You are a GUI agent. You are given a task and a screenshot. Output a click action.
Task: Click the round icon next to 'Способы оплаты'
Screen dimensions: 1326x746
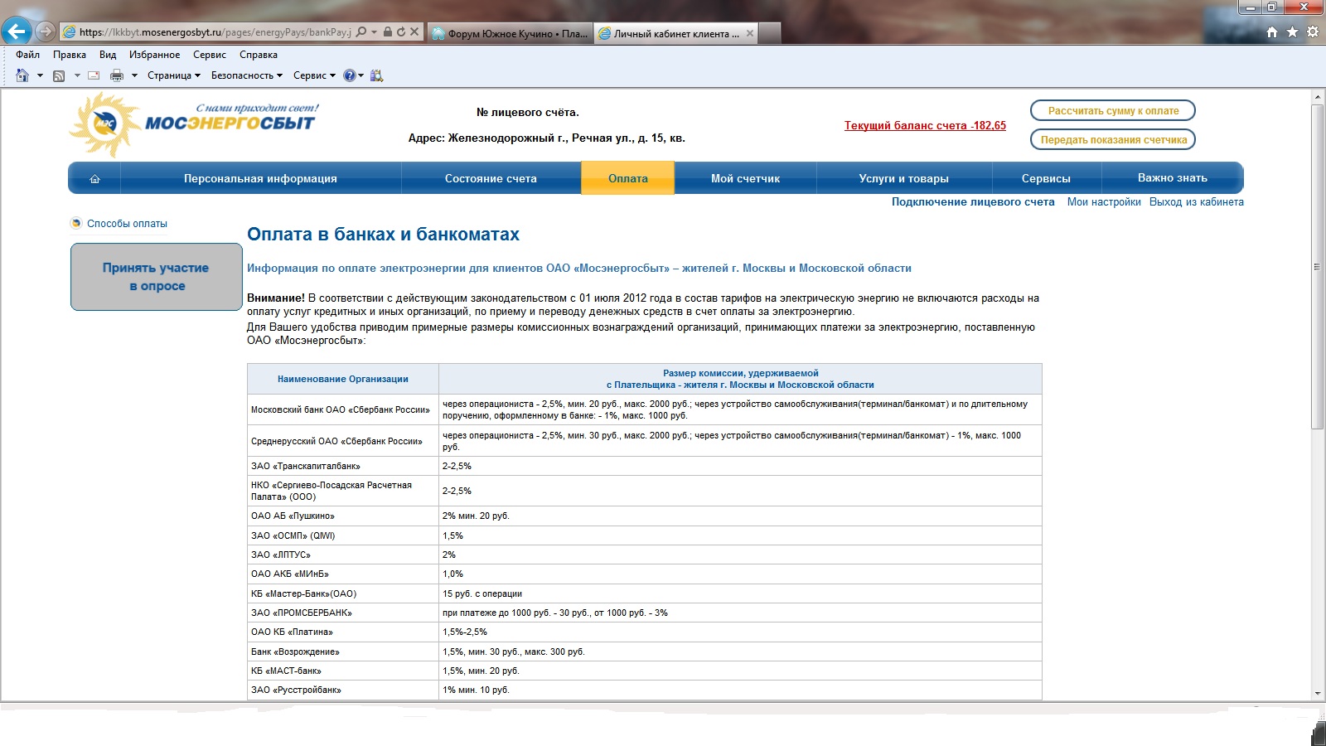(76, 223)
